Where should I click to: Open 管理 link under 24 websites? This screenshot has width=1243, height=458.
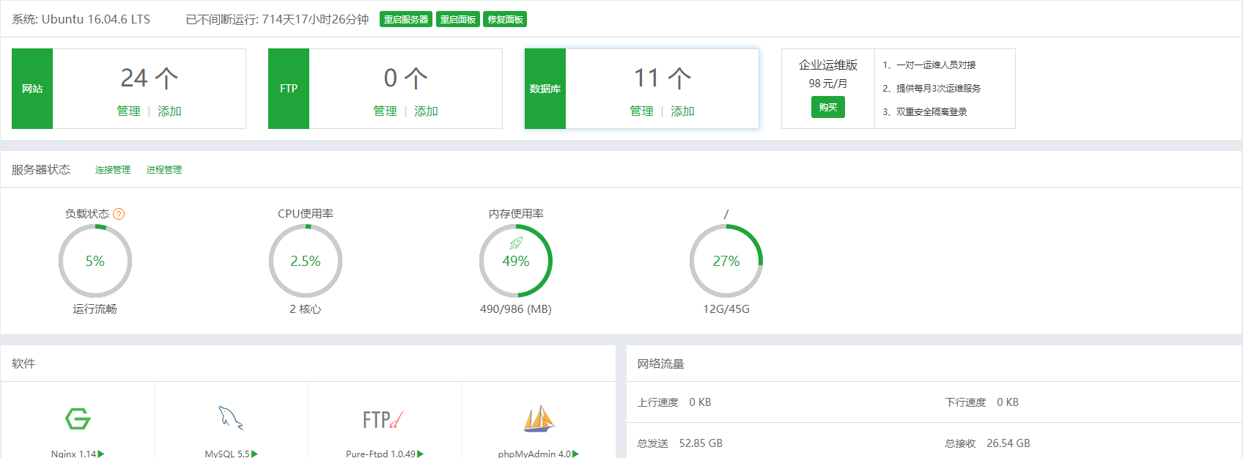tap(129, 111)
